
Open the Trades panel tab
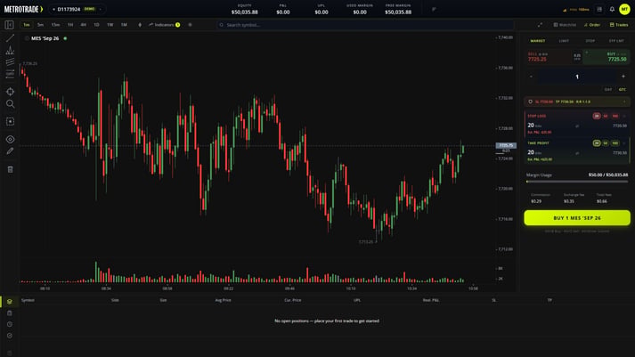pos(619,25)
